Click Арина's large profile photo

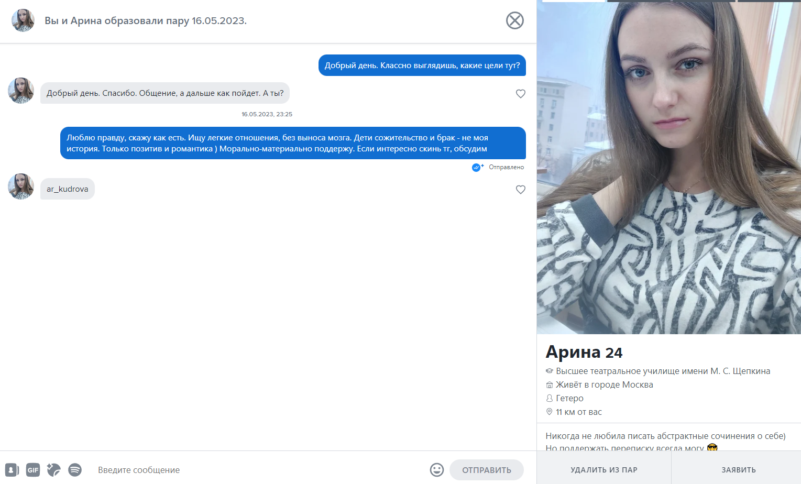(x=669, y=168)
